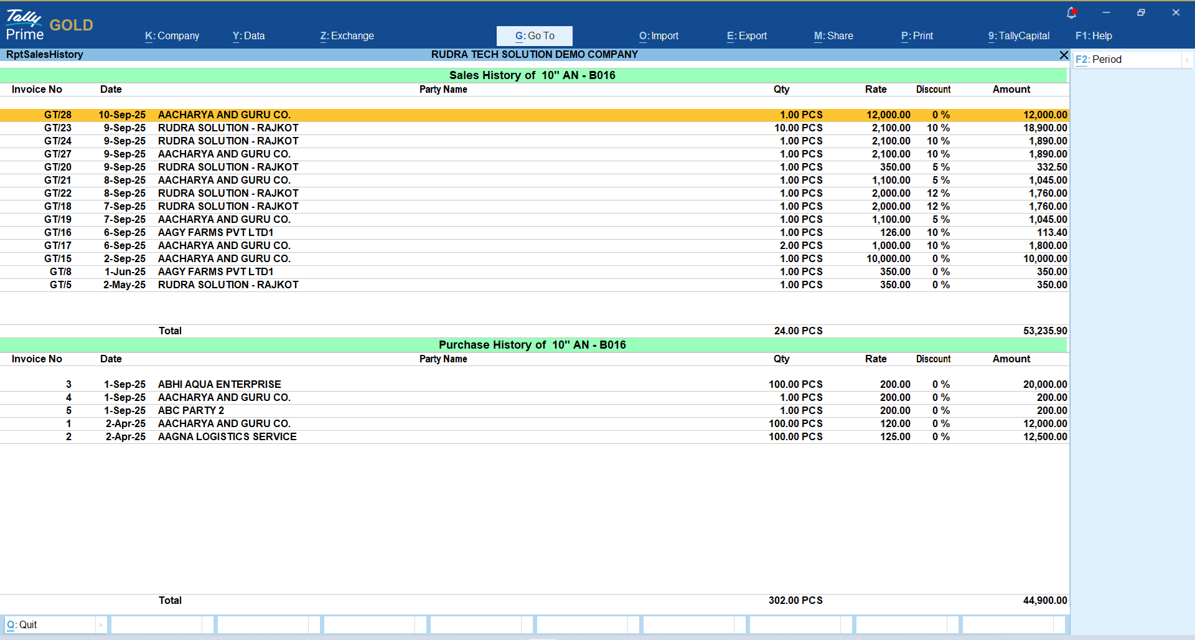Select sales invoice GT/23 row

[228, 128]
